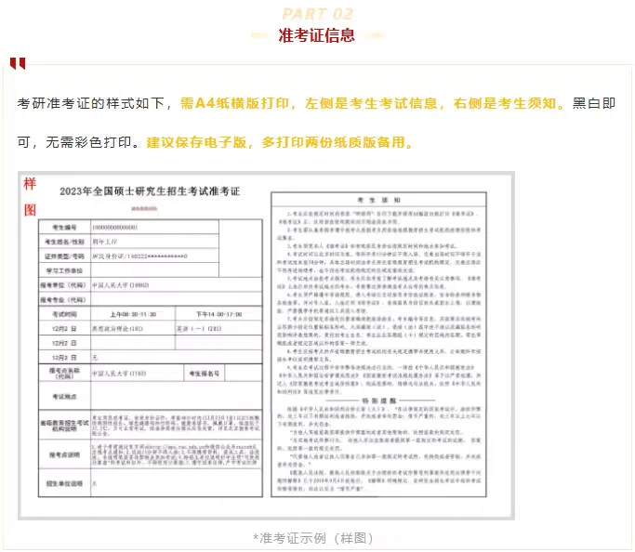Screen dimensions: 635x552
Task: Open the admission ticket sample image
Action: (266, 346)
